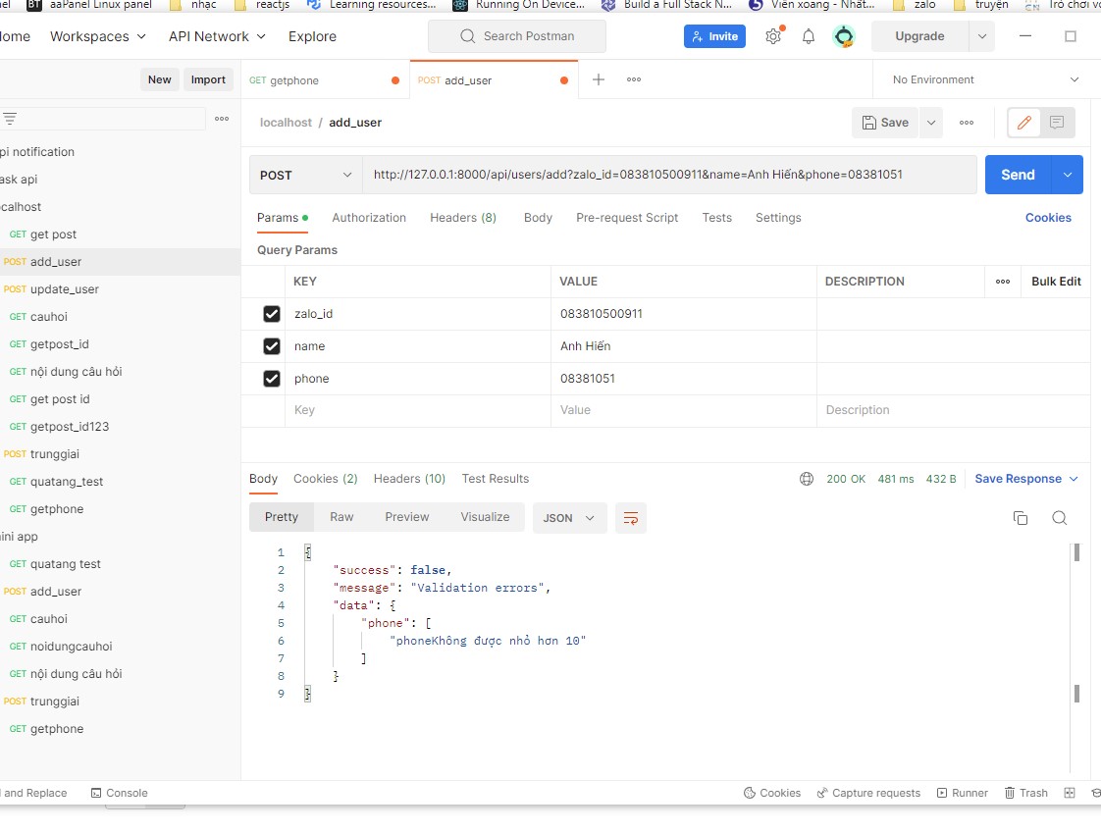Viewport: 1101px width, 832px height.
Task: Open the Explore menu item
Action: (312, 36)
